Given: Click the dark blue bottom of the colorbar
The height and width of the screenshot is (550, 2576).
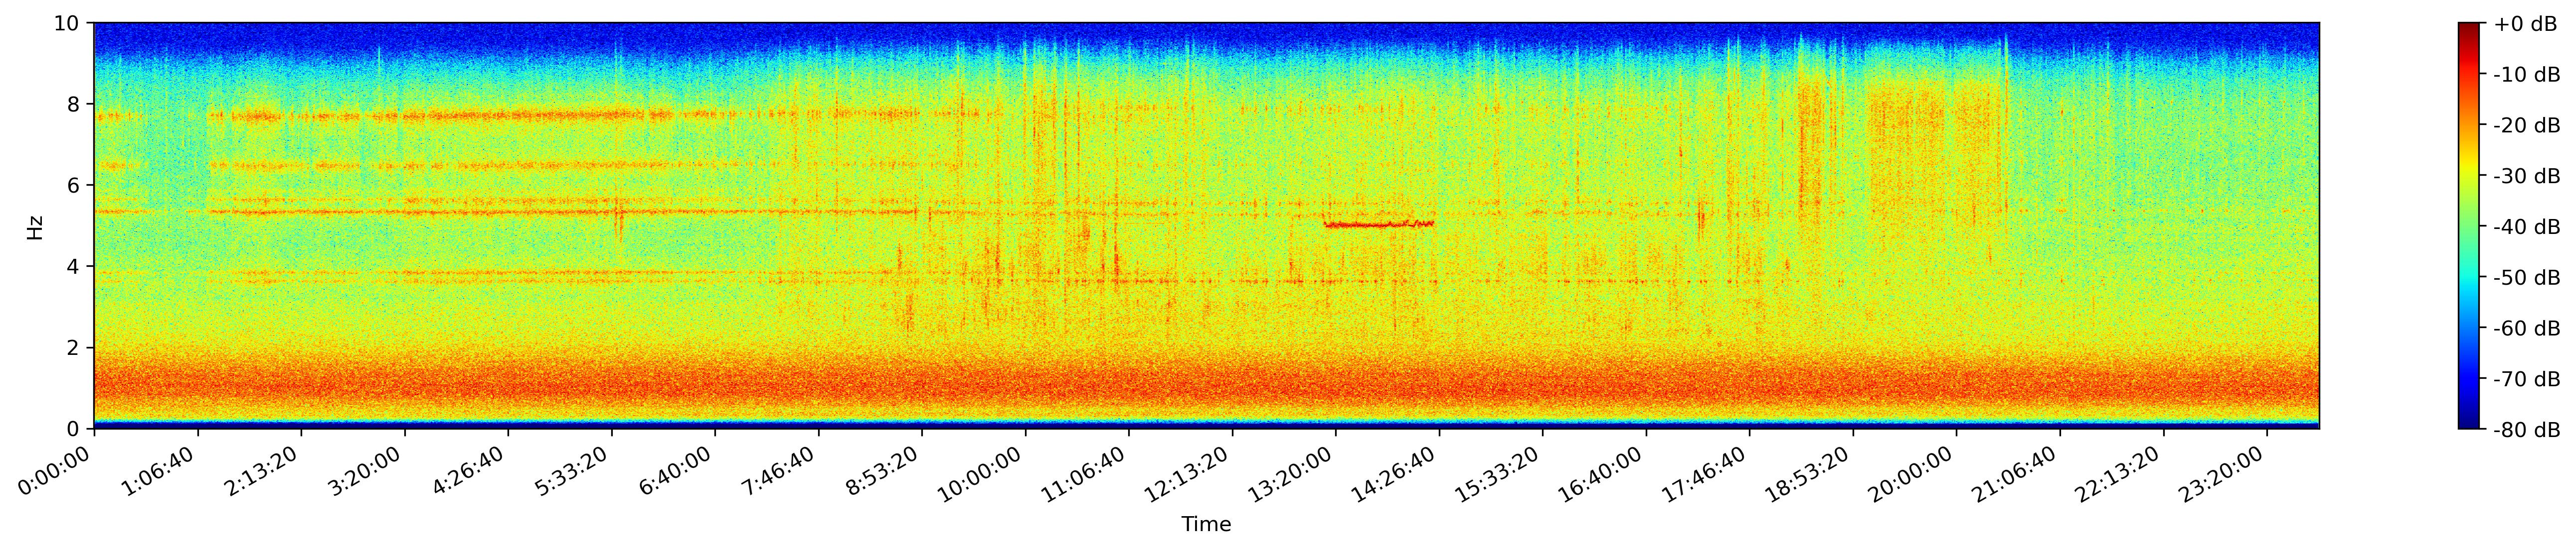Looking at the screenshot, I should (x=2469, y=423).
